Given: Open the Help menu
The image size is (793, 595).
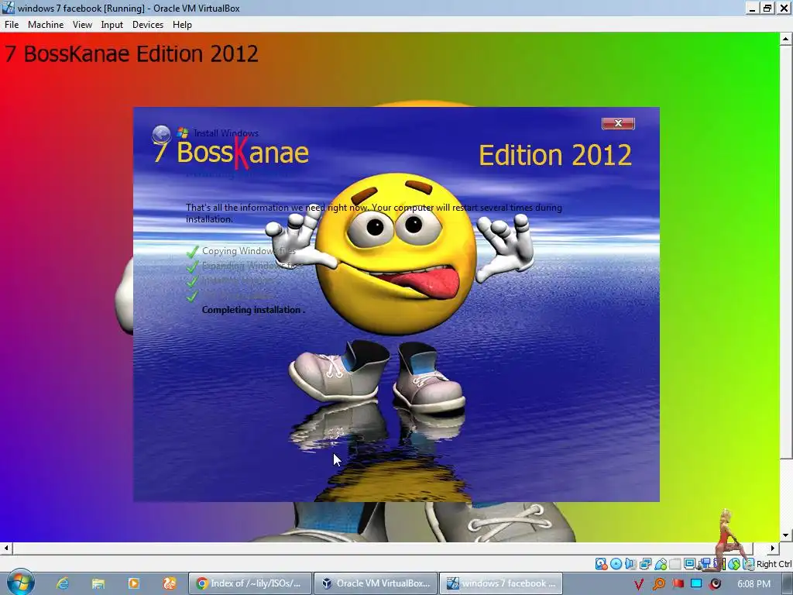Looking at the screenshot, I should coord(182,25).
